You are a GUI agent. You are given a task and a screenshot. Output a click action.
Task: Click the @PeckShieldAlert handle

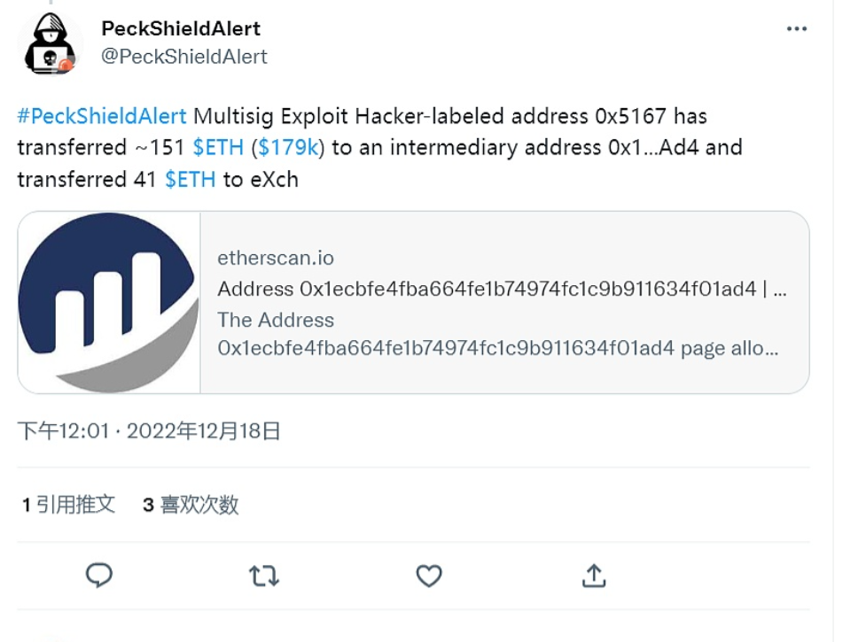[x=184, y=57]
